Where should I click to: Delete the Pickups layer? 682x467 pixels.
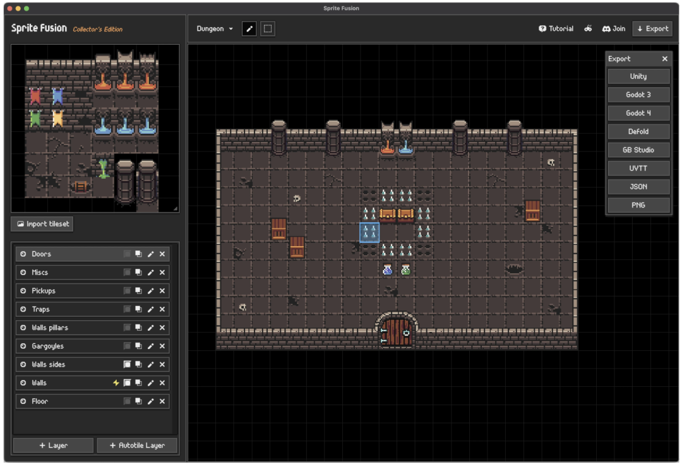tap(162, 291)
